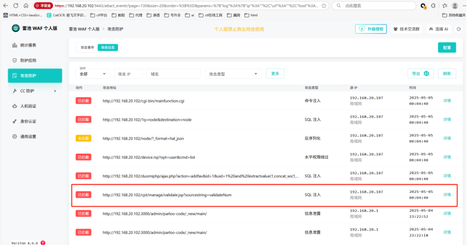Open 详情 for the 23:22:18 parloo-code row
Image resolution: width=467 pixels, height=245 pixels.
[x=447, y=232]
